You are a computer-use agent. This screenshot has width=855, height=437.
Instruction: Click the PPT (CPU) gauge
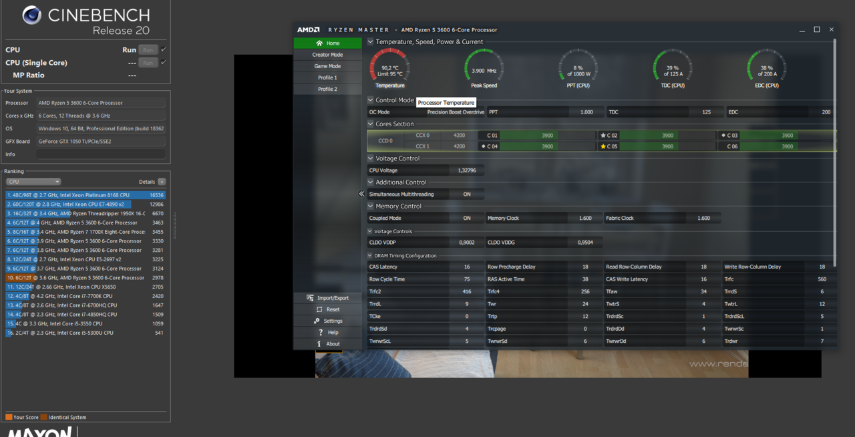point(578,68)
